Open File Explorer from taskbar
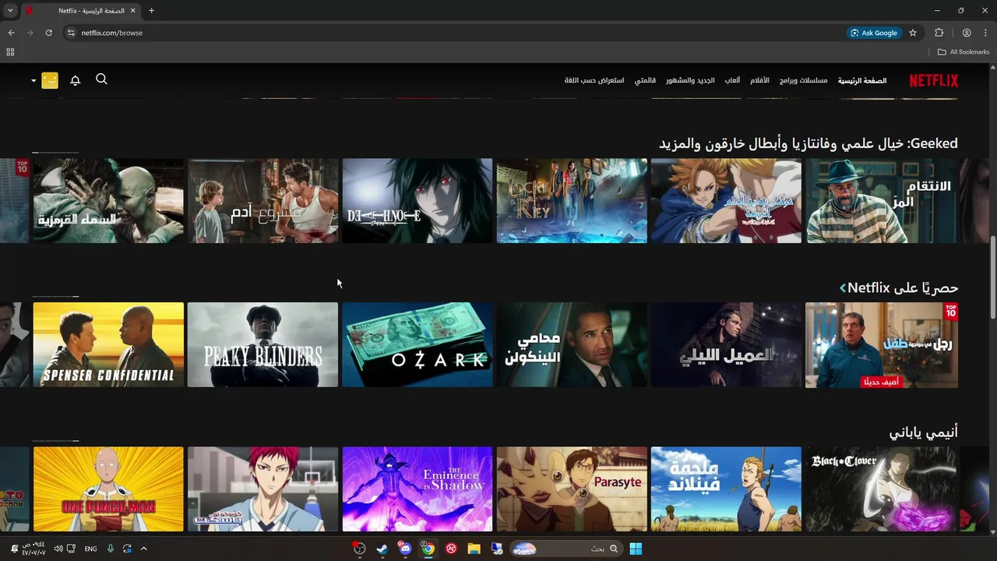The width and height of the screenshot is (997, 561). click(x=474, y=549)
